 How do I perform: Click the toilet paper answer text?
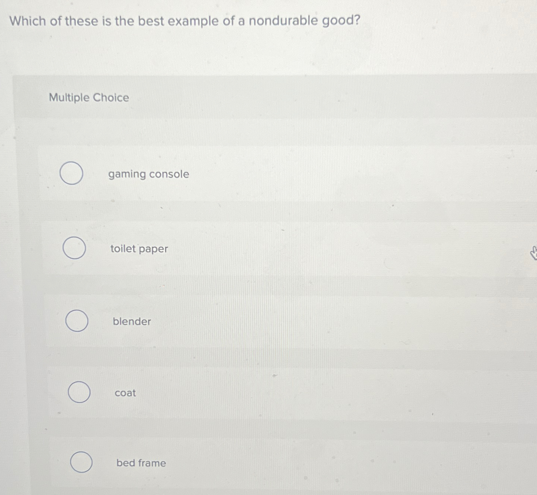click(140, 248)
